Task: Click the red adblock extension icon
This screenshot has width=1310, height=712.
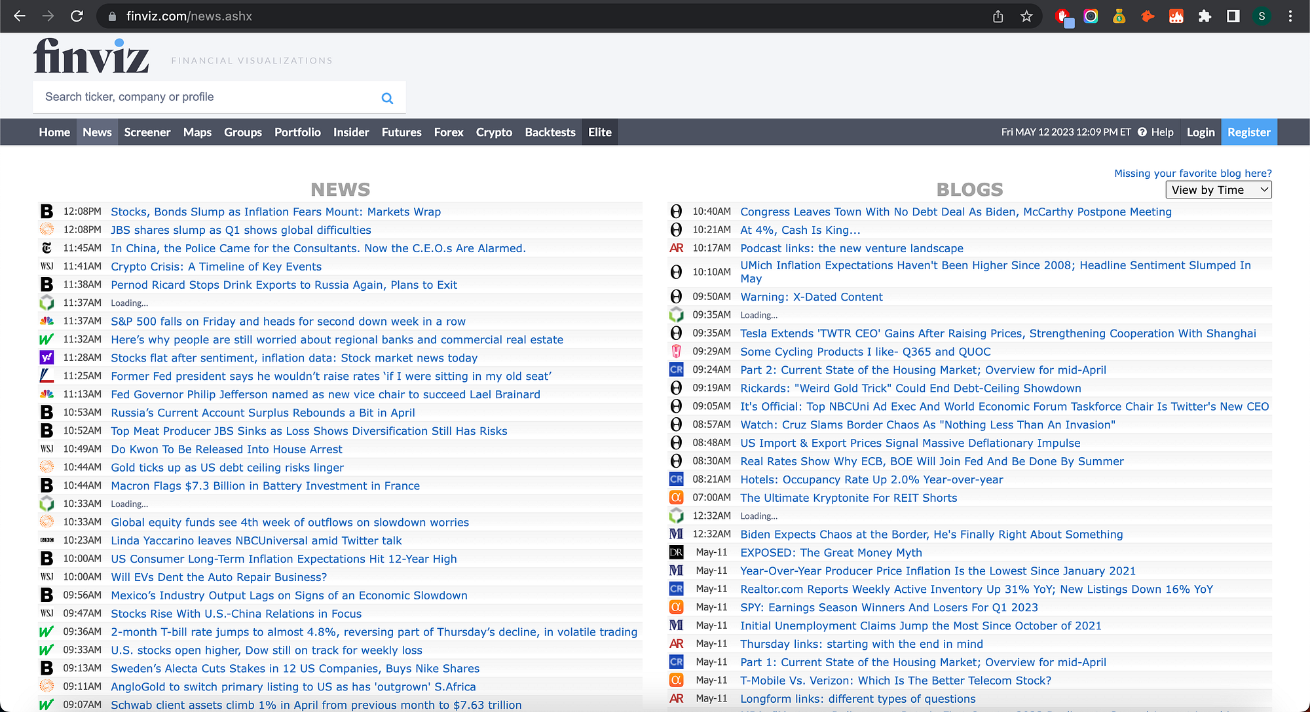Action: point(1063,16)
